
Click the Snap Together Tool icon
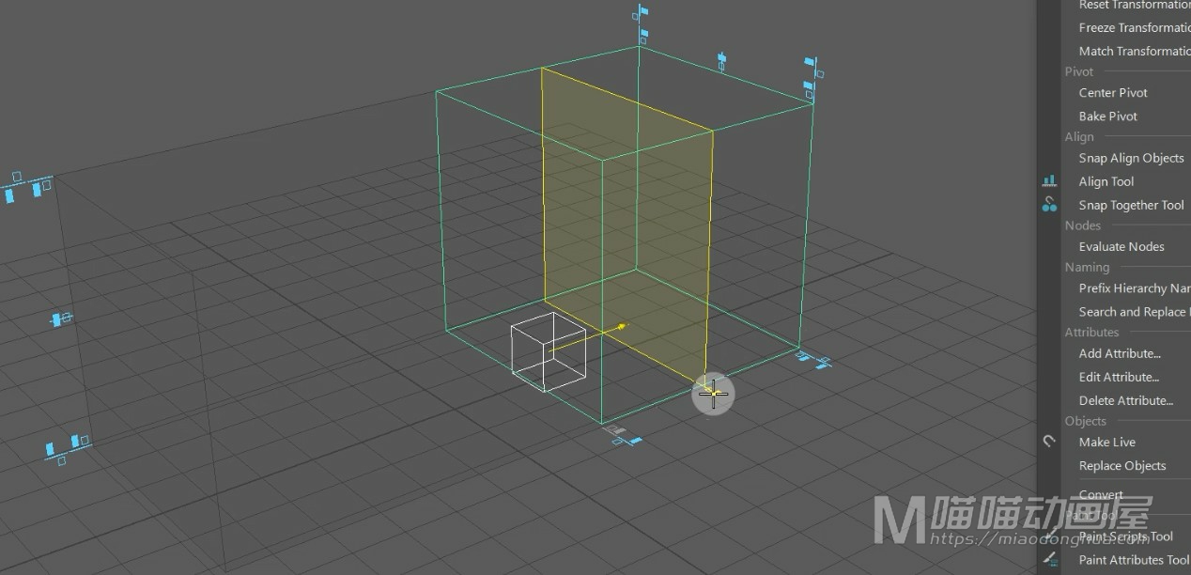point(1049,204)
